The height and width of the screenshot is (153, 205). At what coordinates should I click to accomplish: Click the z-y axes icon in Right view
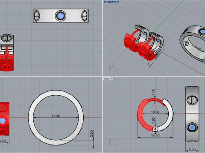point(113,143)
